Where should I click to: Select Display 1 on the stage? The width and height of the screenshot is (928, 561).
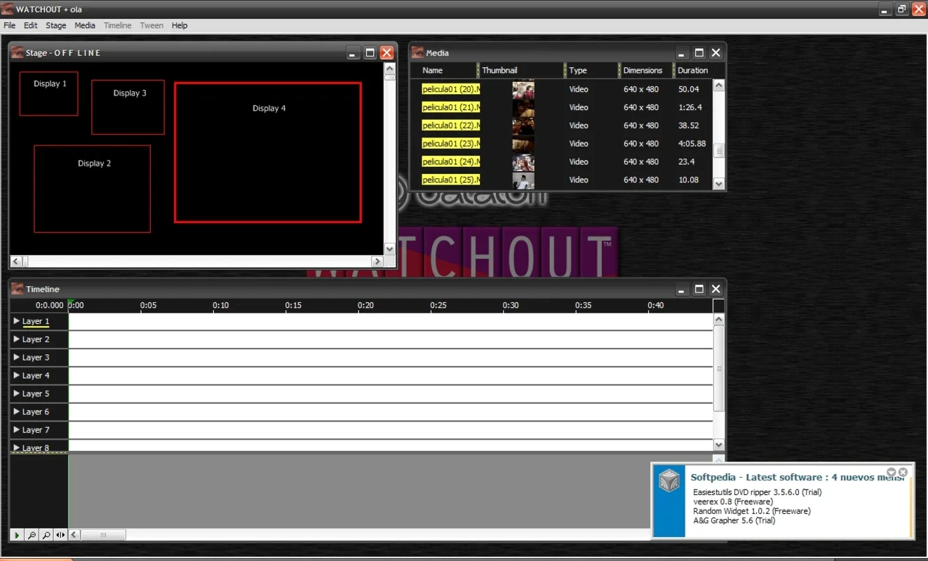click(48, 93)
